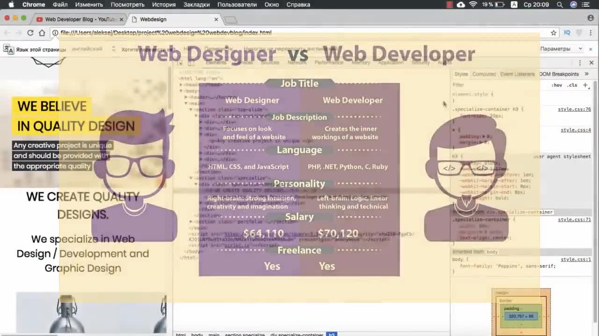Open the Посмотреть menu
The image size is (599, 336).
[127, 5]
